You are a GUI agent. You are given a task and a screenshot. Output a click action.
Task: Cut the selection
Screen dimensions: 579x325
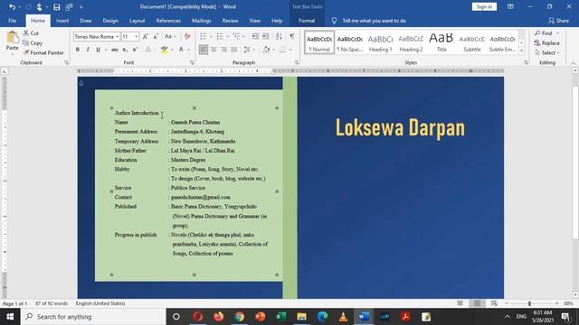click(x=31, y=33)
